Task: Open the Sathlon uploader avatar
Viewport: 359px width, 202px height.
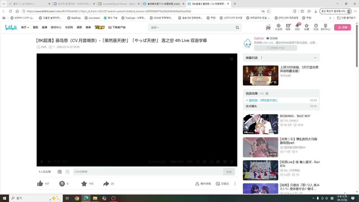Action: point(247,43)
